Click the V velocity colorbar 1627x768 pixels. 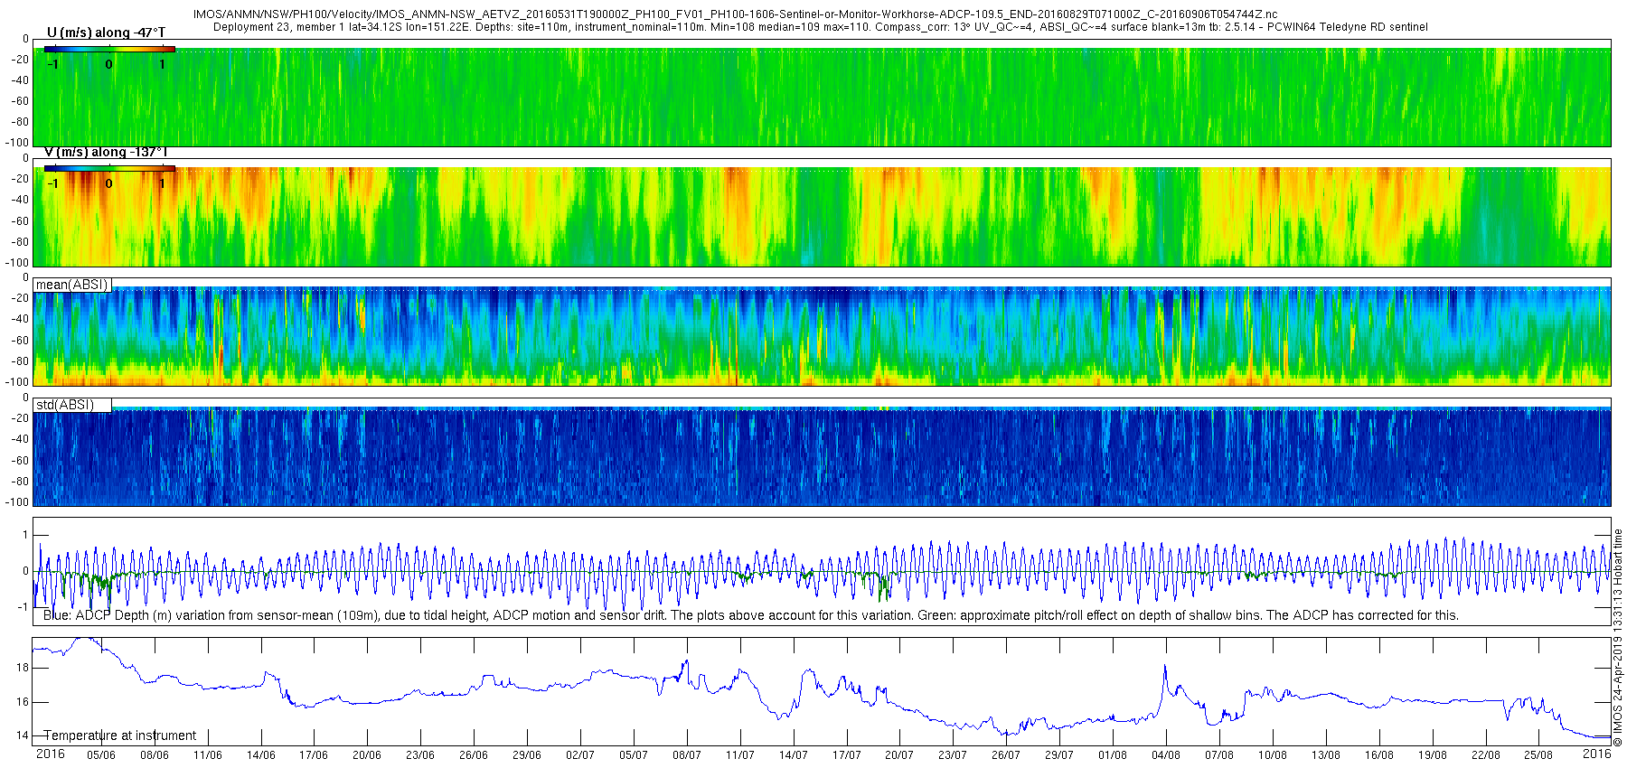tap(108, 168)
